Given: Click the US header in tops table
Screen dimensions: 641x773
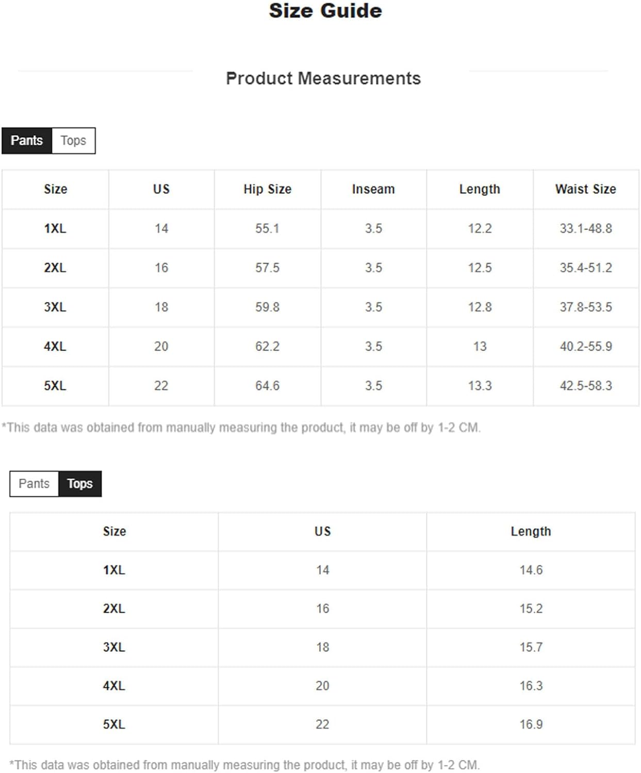Looking at the screenshot, I should point(322,531).
